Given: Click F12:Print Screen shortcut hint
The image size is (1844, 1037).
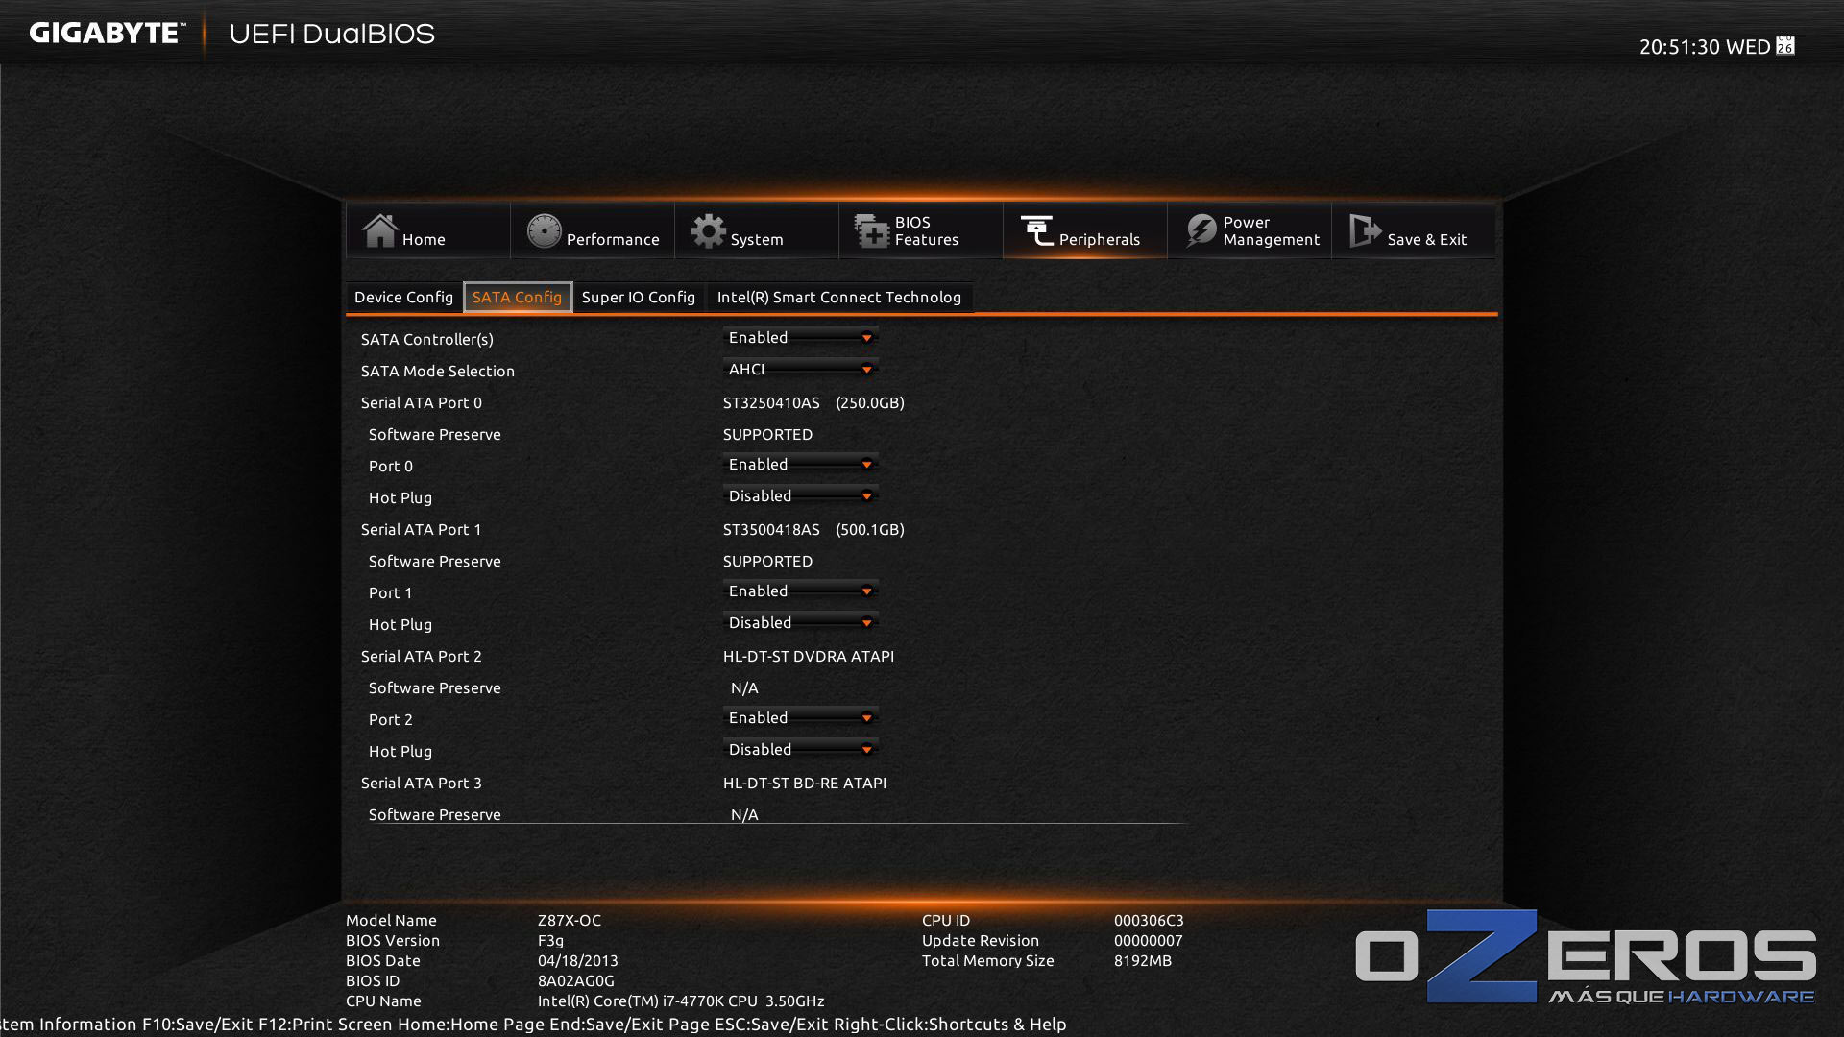Looking at the screenshot, I should [326, 1025].
